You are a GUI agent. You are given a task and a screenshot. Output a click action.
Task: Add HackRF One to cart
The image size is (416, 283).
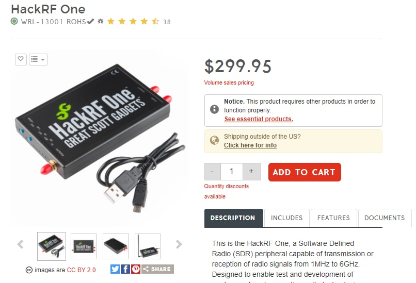[x=305, y=172]
